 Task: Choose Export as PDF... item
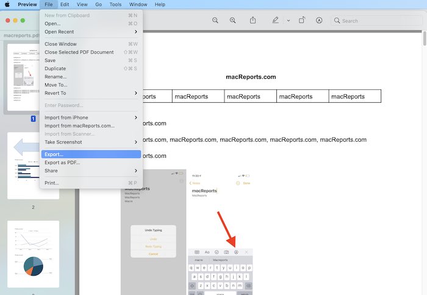[91, 162]
